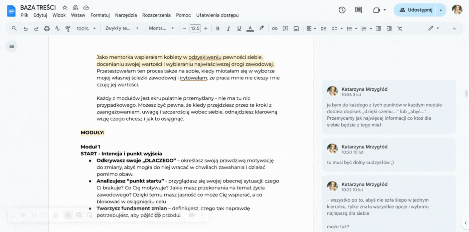469x232 pixels.
Task: Click the Udostępnij share button
Action: (416, 10)
